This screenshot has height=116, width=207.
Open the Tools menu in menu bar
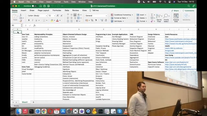pyautogui.click(x=66, y=2)
